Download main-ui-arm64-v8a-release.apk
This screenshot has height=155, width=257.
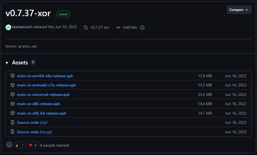(x=45, y=76)
